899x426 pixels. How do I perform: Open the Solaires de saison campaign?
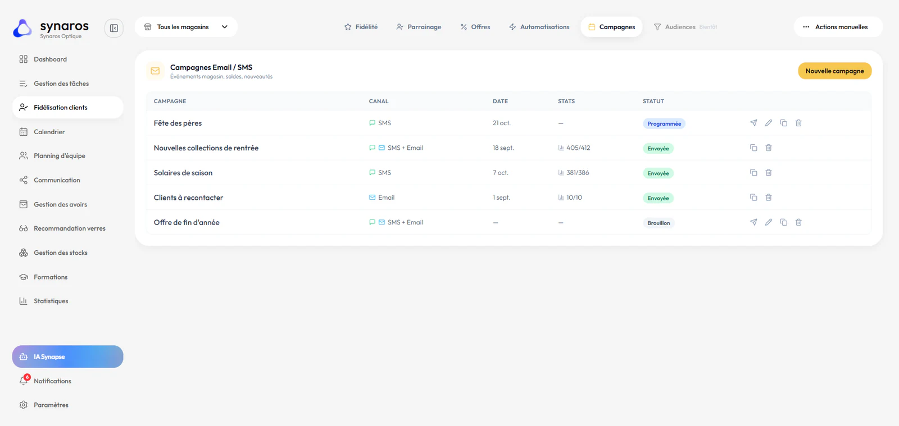(183, 173)
